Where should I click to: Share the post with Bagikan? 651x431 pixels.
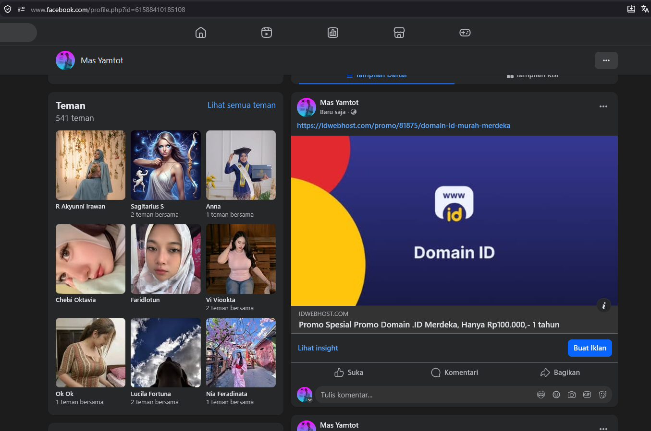560,373
